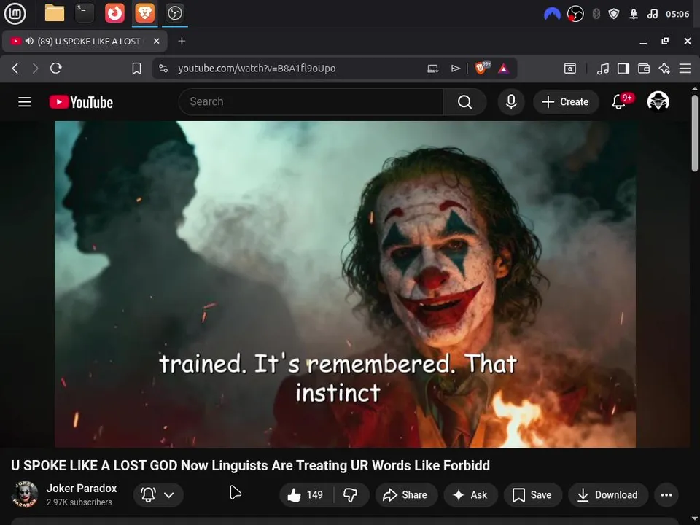
Task: Close the YouTube browser tab
Action: pyautogui.click(x=156, y=41)
